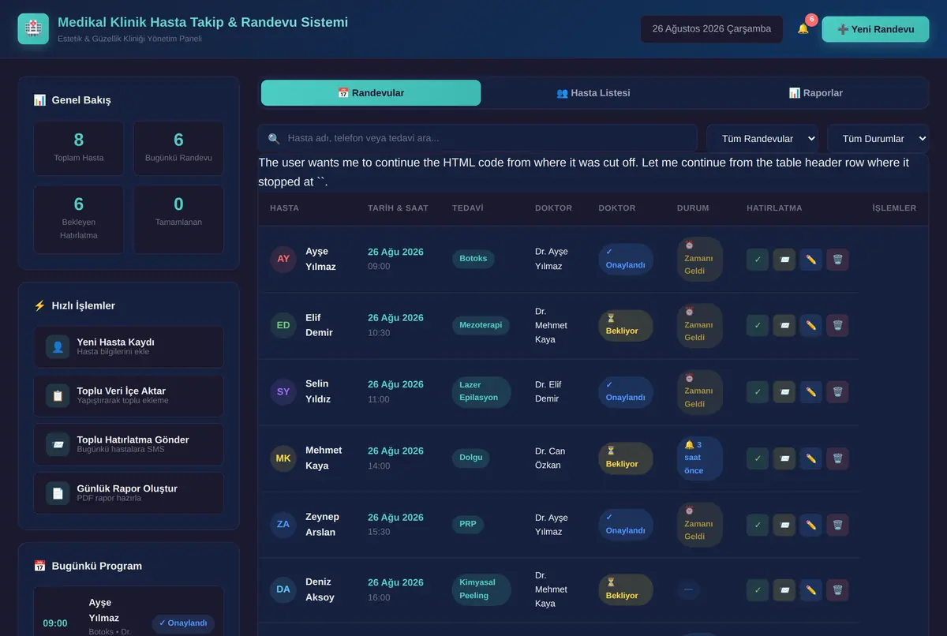Image resolution: width=947 pixels, height=636 pixels.
Task: Focus the patient search field
Action: [477, 138]
